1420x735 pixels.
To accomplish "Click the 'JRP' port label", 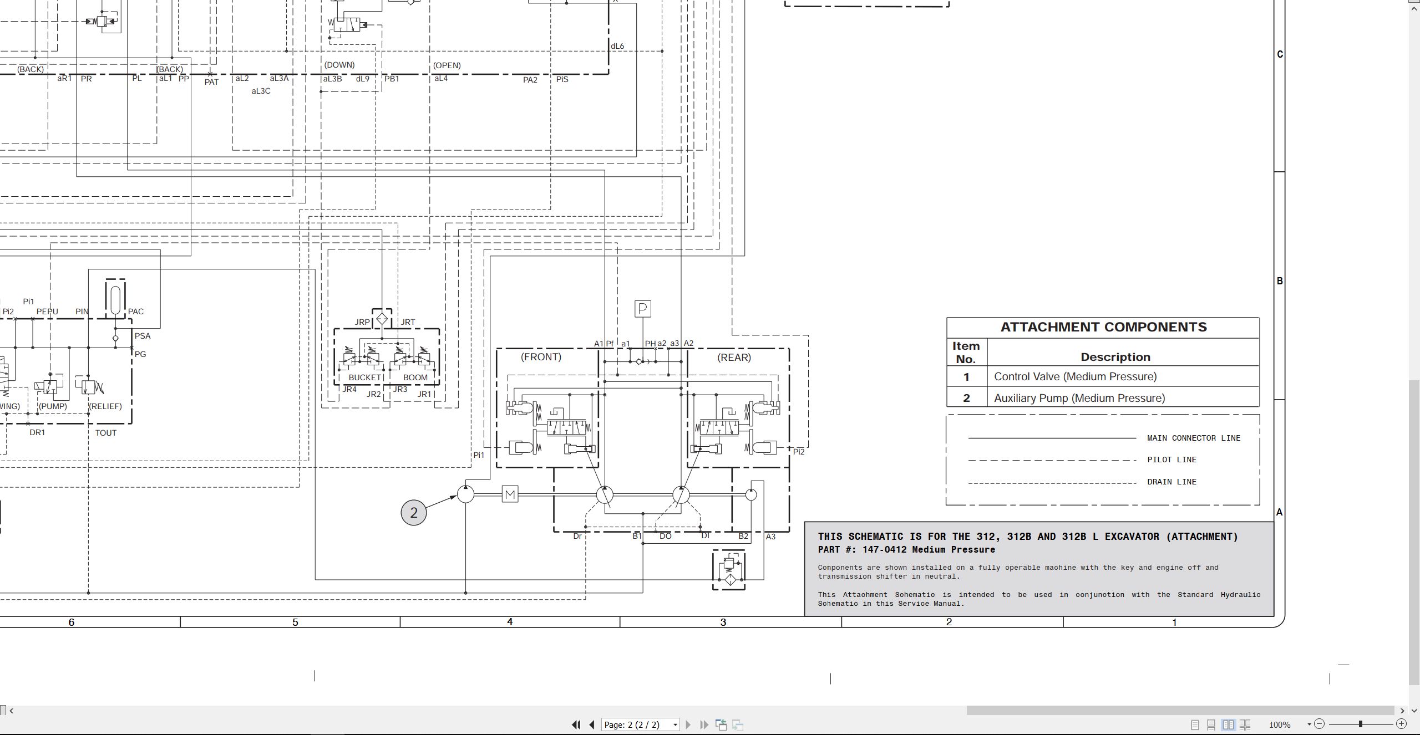I will coord(362,322).
